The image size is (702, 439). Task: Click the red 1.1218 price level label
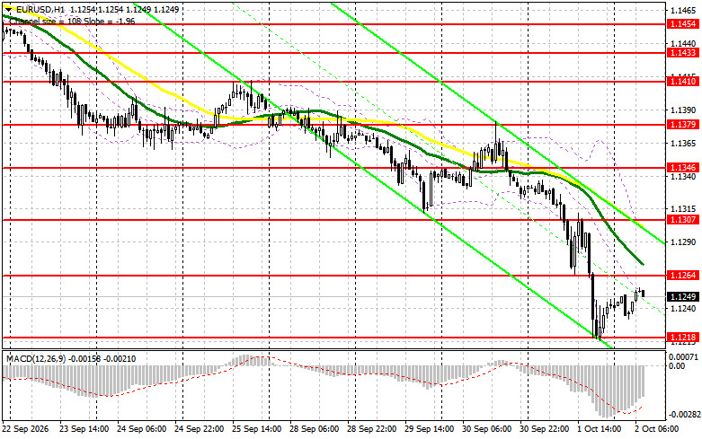(682, 337)
